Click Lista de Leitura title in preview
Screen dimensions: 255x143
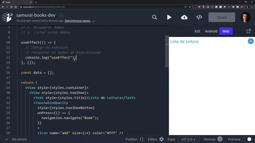click(x=184, y=41)
